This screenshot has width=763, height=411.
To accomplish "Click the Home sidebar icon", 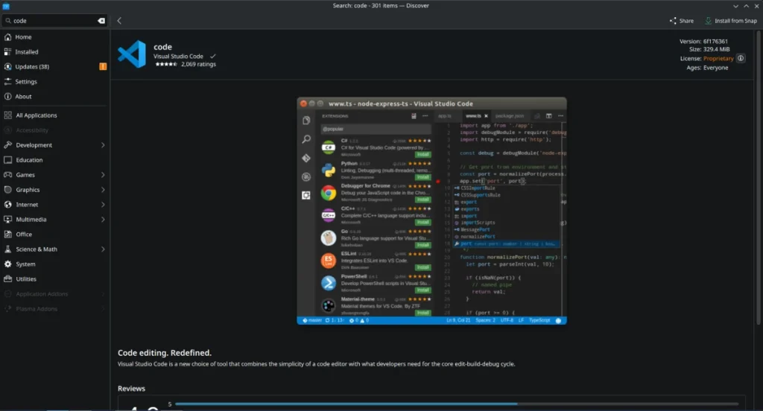I will (x=7, y=37).
